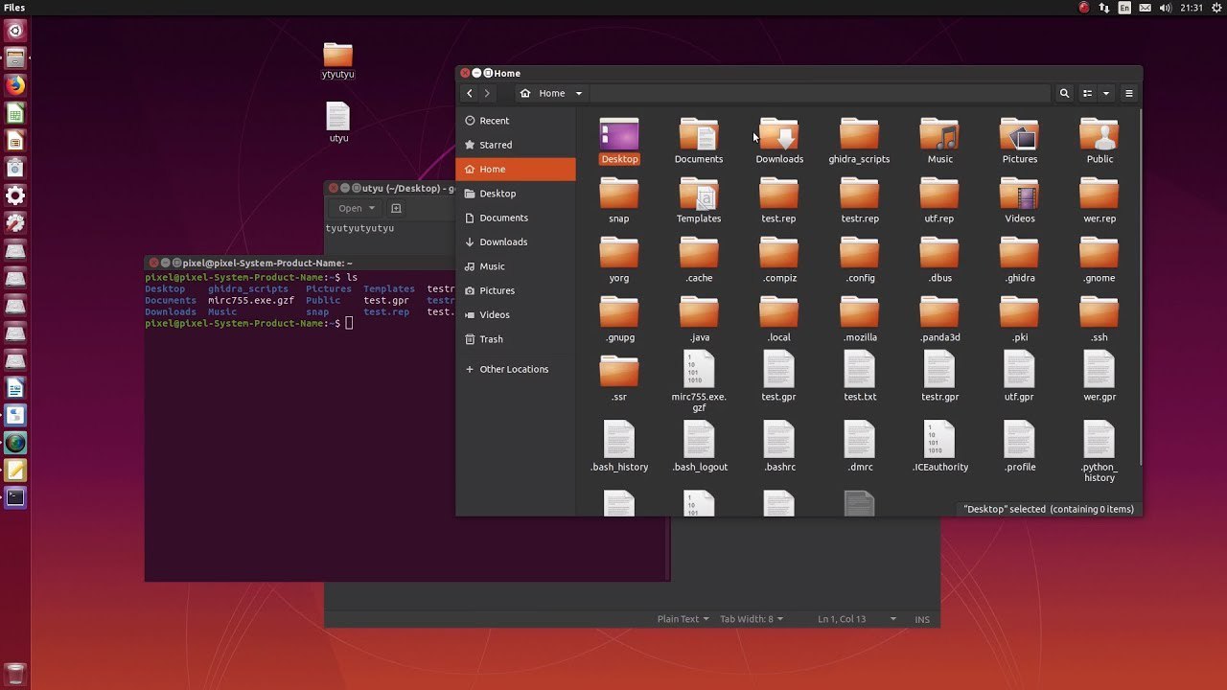The height and width of the screenshot is (690, 1227).
Task: Open the En keyboard layout indicator
Action: point(1124,8)
